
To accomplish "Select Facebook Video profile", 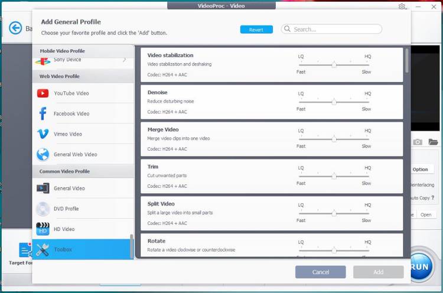I will (x=83, y=113).
